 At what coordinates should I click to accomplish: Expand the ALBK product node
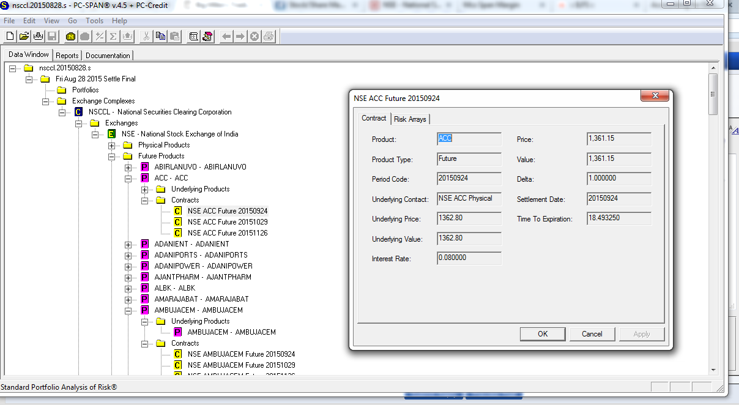pos(128,288)
